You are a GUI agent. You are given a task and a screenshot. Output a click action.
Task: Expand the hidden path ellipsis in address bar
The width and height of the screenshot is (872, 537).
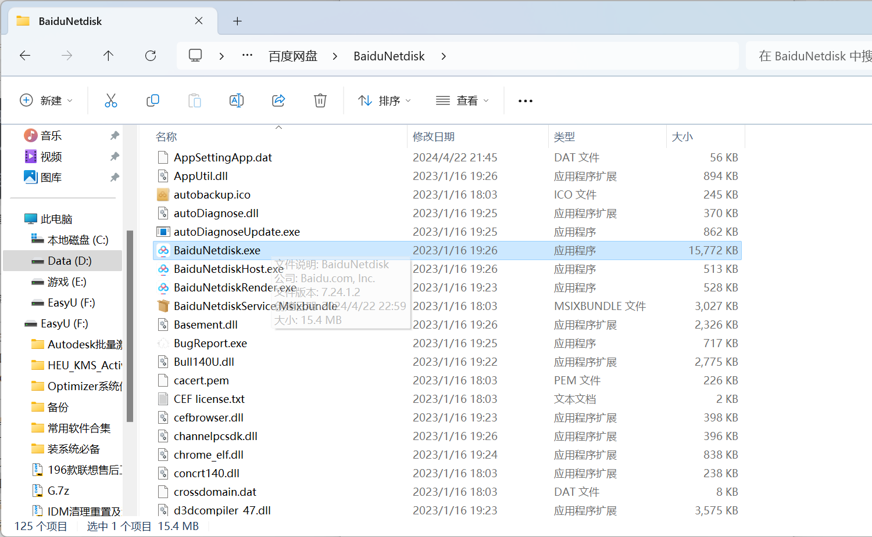(247, 56)
